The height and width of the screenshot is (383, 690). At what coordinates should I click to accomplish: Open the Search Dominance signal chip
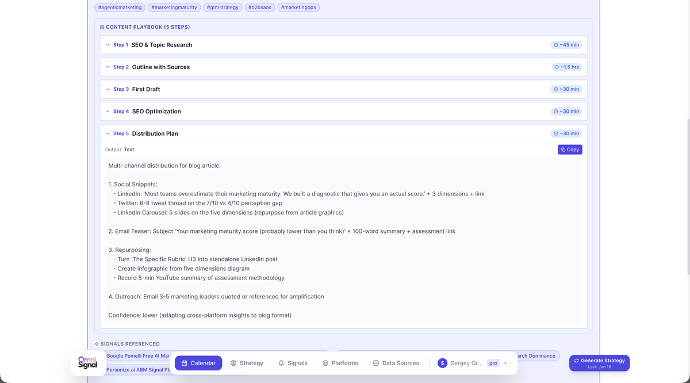535,356
